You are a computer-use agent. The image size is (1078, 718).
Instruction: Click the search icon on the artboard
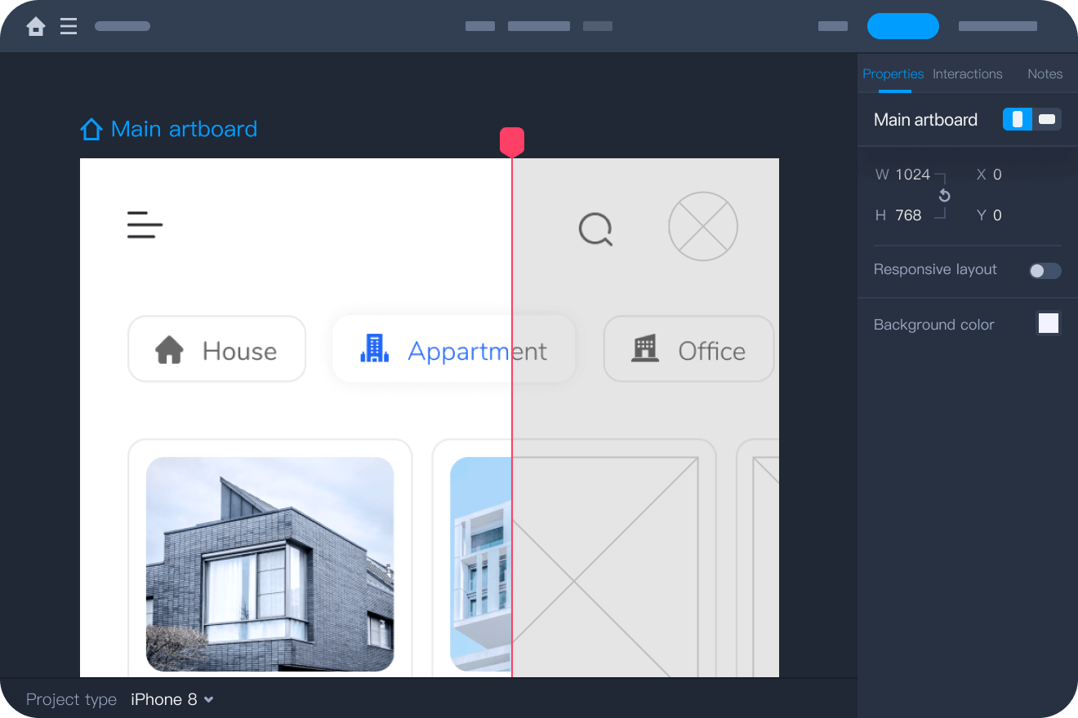[x=596, y=228]
